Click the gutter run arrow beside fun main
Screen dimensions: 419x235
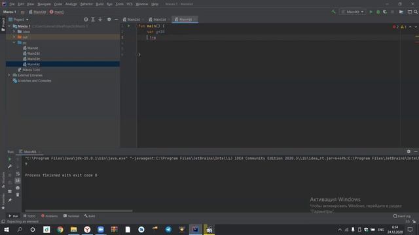click(129, 26)
